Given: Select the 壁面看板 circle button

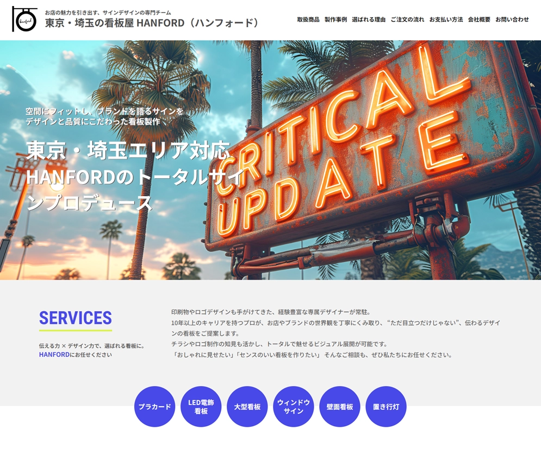Looking at the screenshot, I should [340, 407].
